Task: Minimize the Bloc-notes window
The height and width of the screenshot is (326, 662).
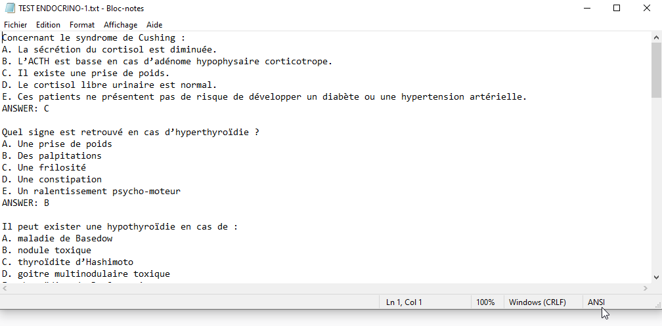Action: pos(586,9)
